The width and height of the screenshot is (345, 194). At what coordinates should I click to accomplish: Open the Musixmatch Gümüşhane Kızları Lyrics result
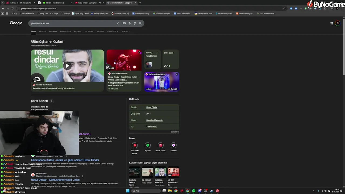[55, 180]
